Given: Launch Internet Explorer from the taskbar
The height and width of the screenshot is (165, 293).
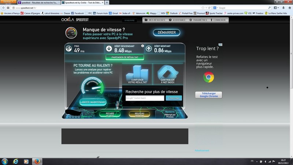Looking at the screenshot, I should click(15, 161).
